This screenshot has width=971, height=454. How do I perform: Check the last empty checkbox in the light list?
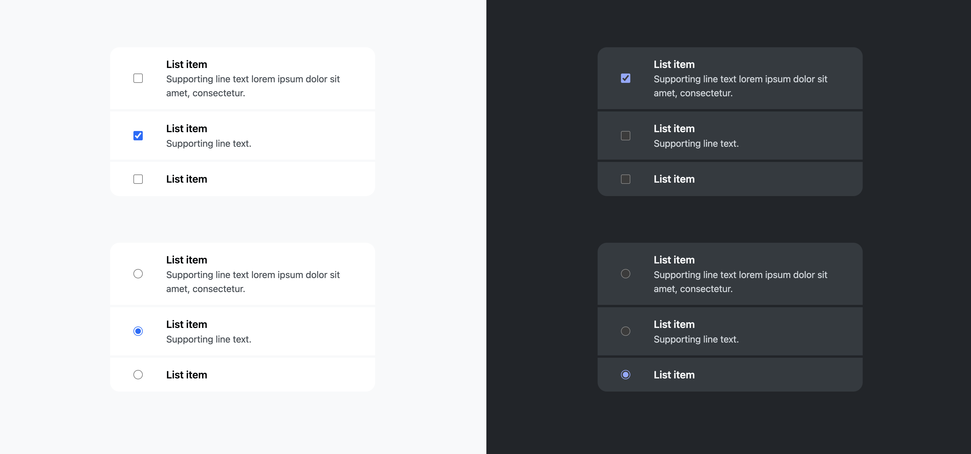(x=138, y=179)
